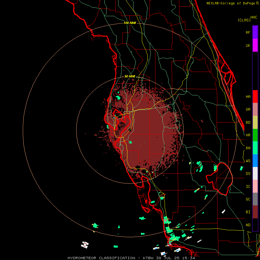Click the gray GC legend color swatch
The height and width of the screenshot is (260, 260).
[255, 199]
